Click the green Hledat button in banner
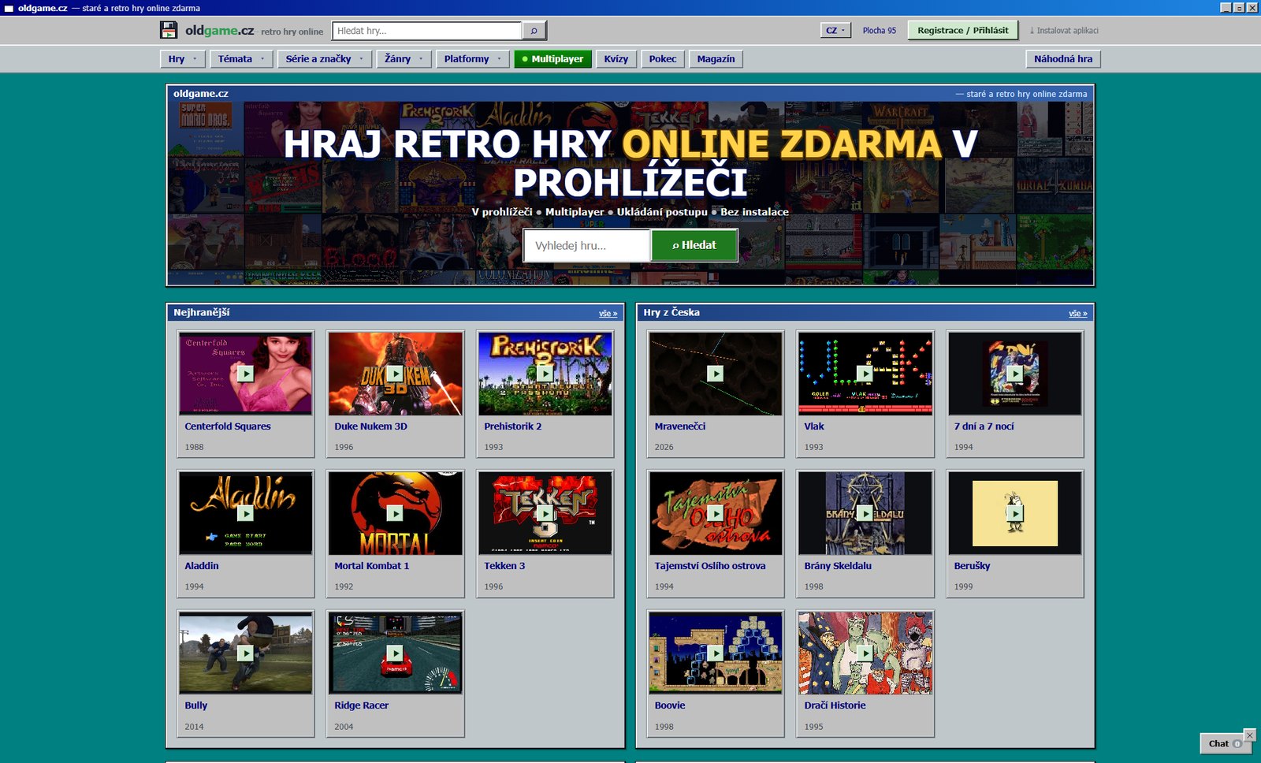This screenshot has width=1261, height=763. coord(694,245)
